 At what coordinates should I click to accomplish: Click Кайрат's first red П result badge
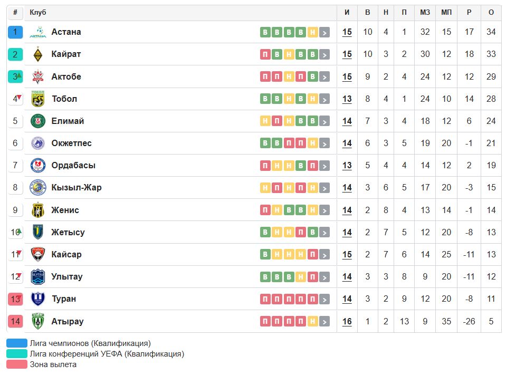(x=265, y=54)
